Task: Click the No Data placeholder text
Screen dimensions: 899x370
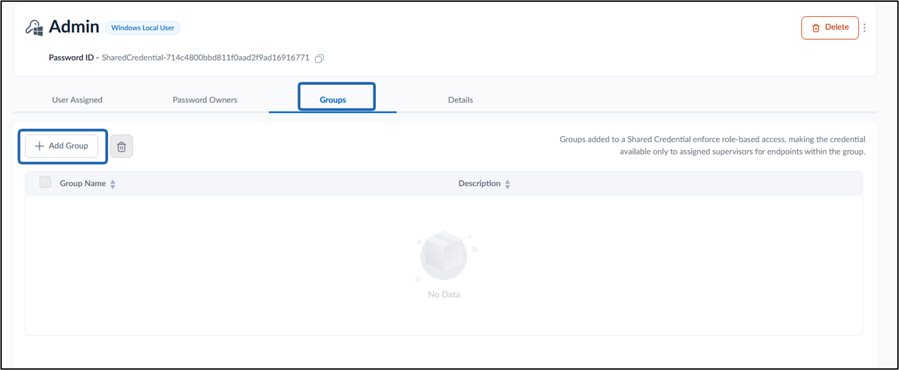Action: pos(444,294)
